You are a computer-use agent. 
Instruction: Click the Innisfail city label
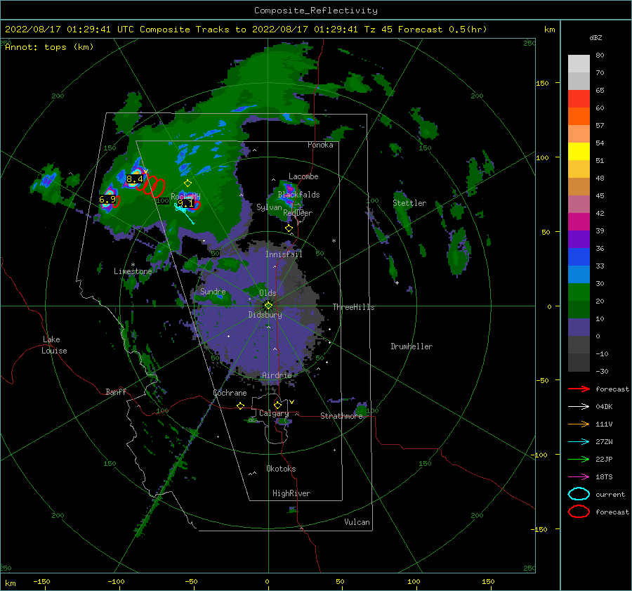pyautogui.click(x=284, y=254)
